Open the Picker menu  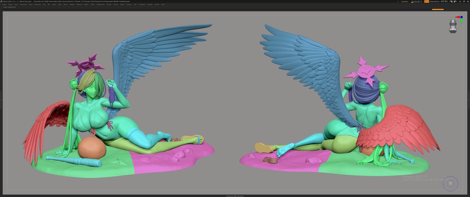click(92, 5)
